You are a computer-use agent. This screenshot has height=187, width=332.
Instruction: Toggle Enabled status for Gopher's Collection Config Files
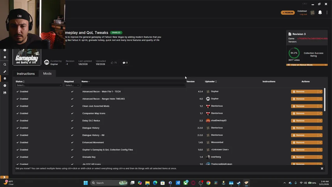22,150
